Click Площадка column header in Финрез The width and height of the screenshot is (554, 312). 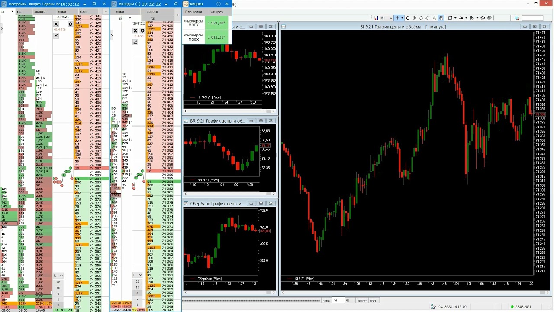tap(193, 12)
